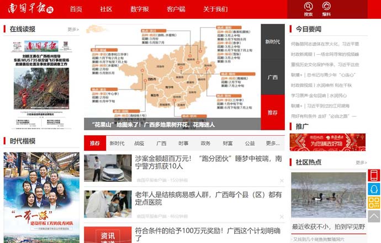The image size is (381, 243).
Task: Click the 南国早报 site logo
Action: pos(30,8)
